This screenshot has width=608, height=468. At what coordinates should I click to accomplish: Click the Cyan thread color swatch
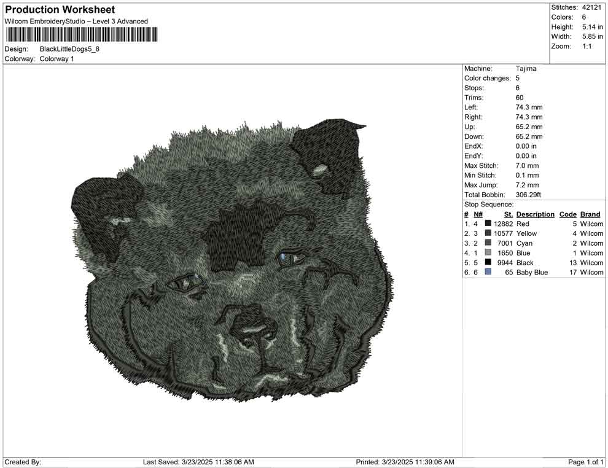488,243
